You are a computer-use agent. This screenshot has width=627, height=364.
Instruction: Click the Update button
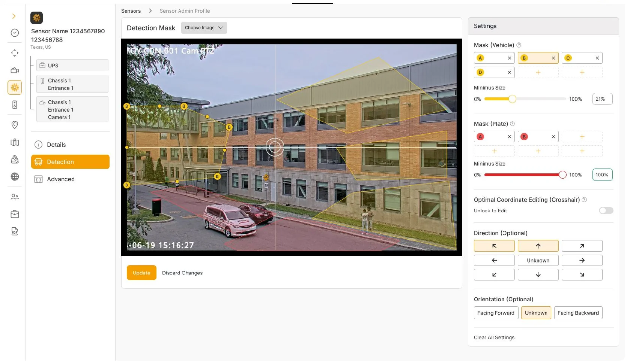141,273
